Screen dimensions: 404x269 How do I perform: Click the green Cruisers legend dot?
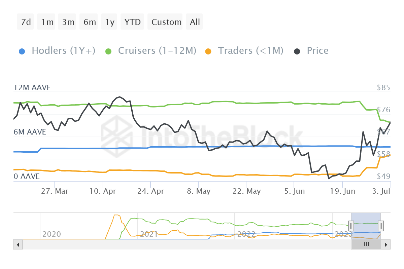108,51
